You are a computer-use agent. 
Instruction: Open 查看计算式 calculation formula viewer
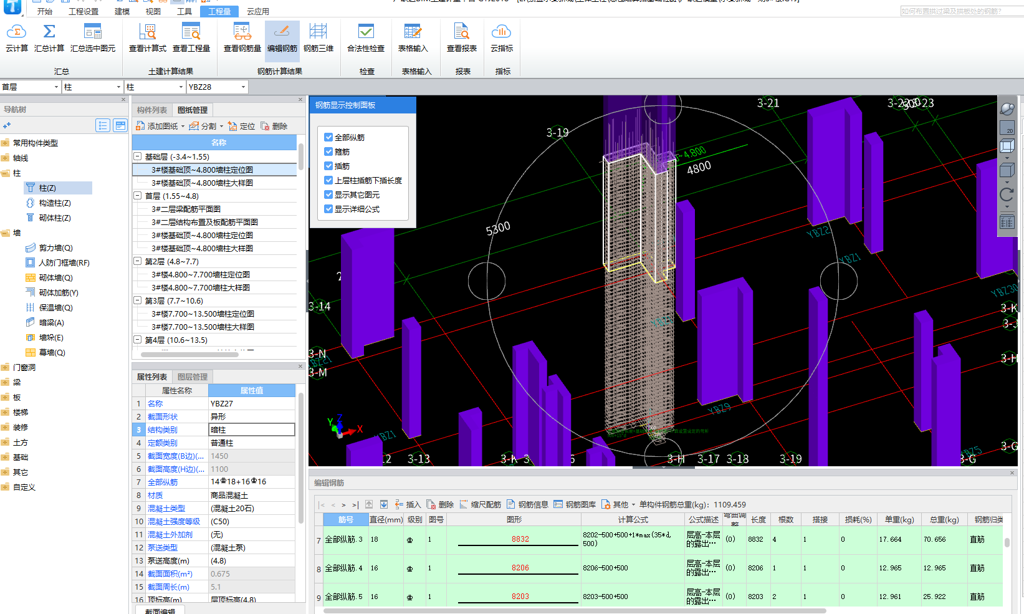pos(148,37)
